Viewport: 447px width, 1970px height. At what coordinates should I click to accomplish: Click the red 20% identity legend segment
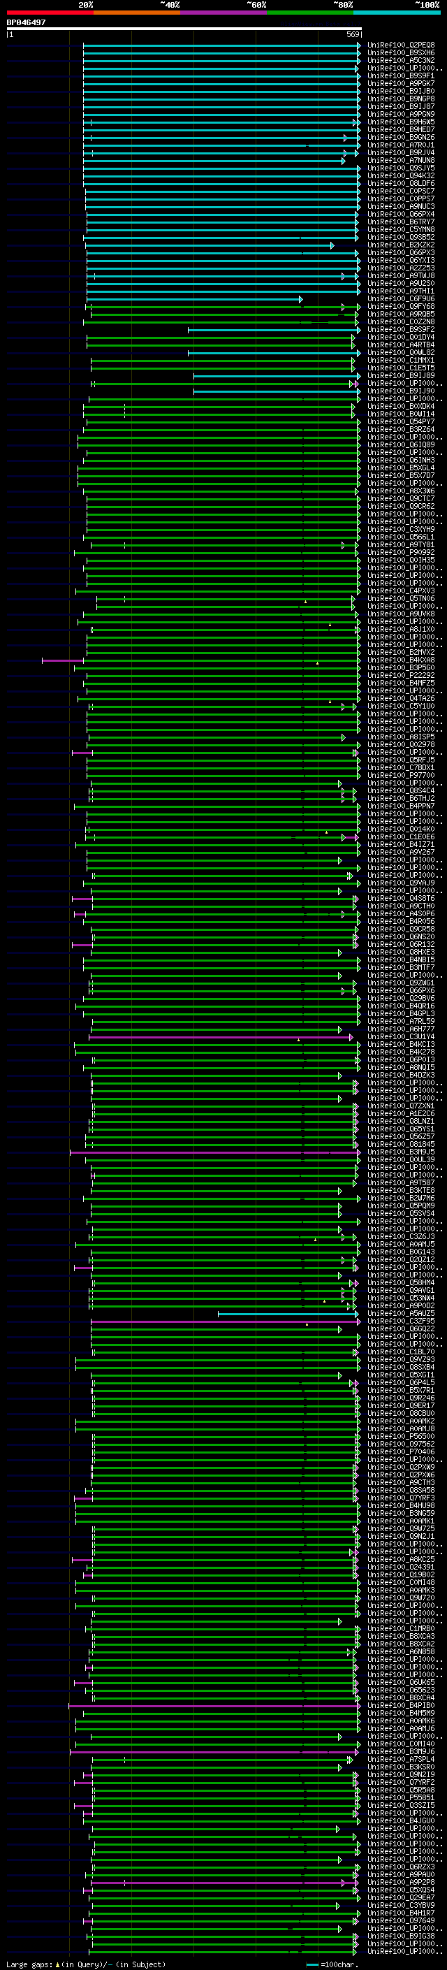pos(50,13)
